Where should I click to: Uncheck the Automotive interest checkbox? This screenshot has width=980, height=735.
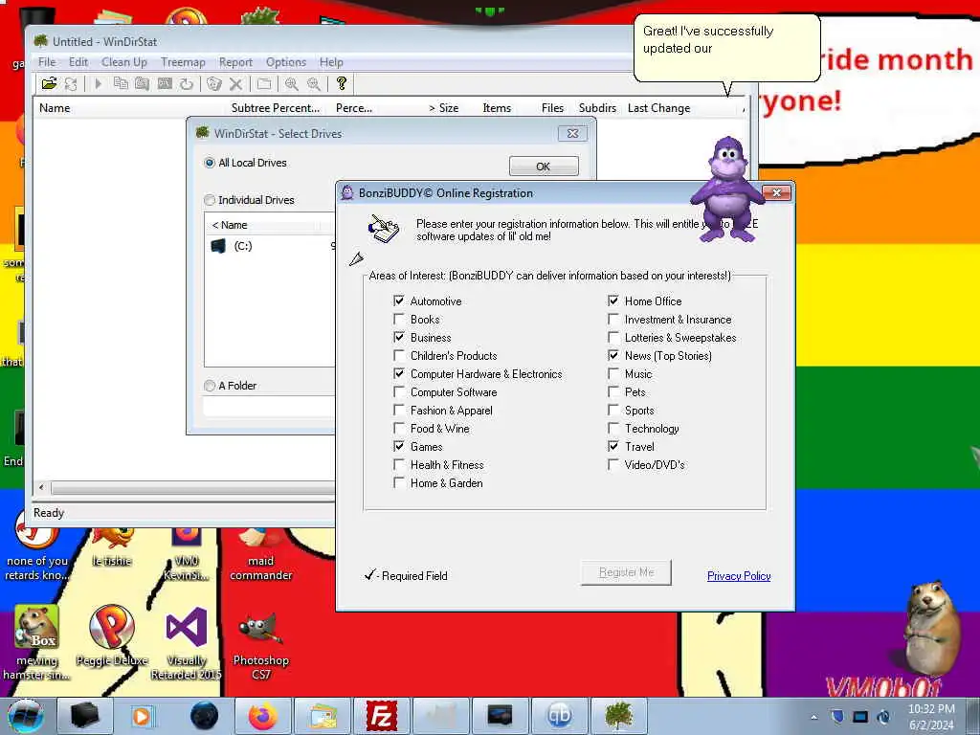[399, 301]
